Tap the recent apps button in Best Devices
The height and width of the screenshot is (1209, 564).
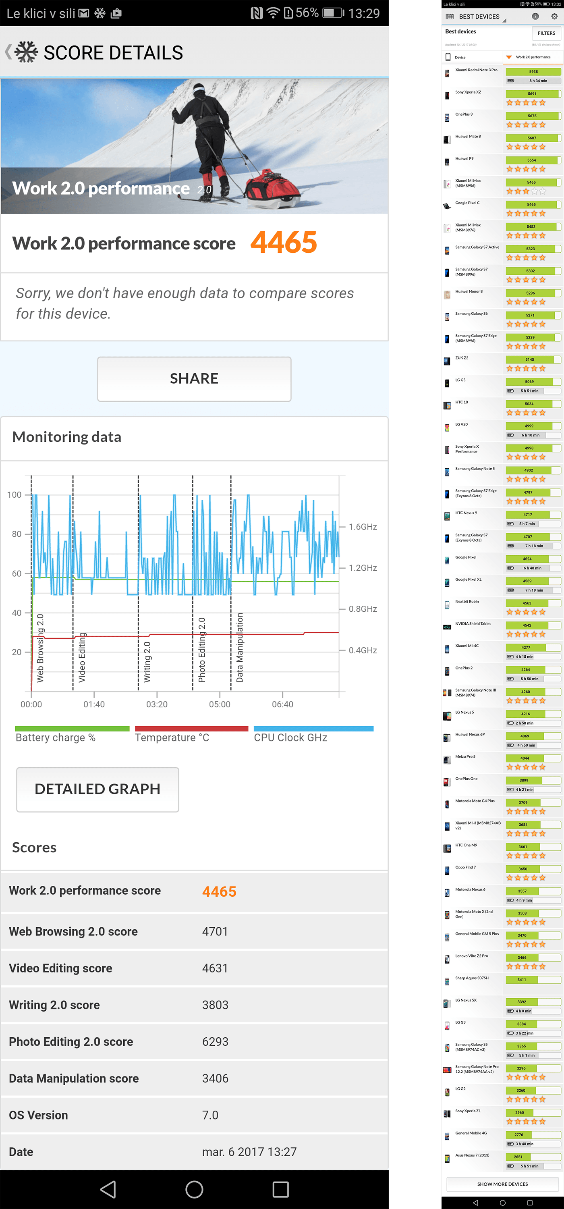530,1203
